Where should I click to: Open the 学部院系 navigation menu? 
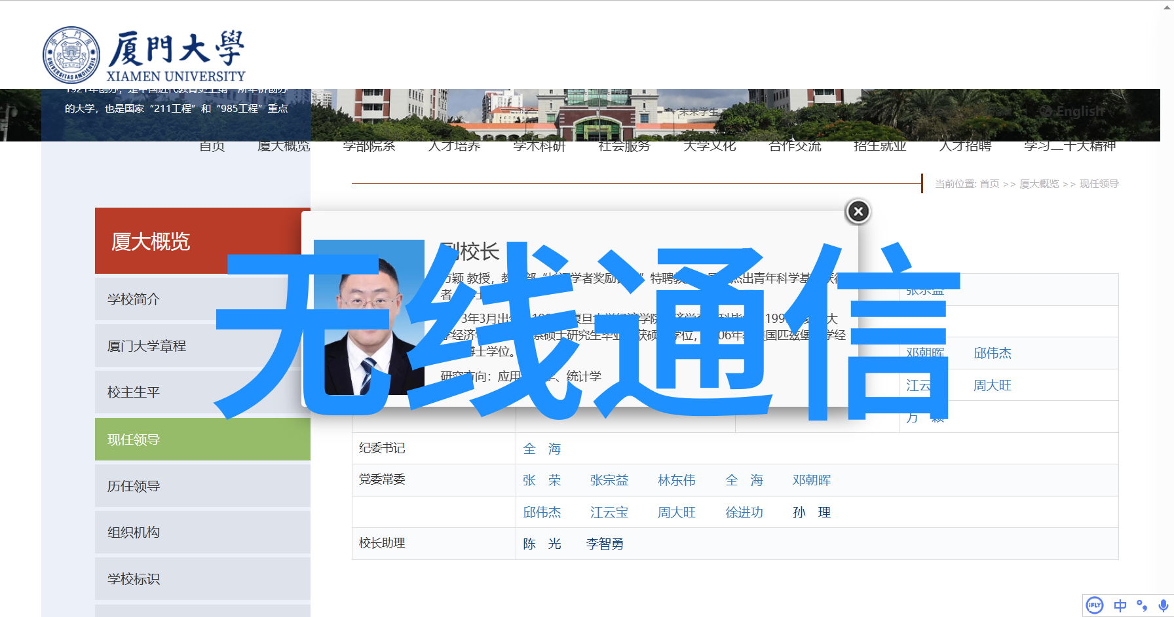click(x=369, y=146)
